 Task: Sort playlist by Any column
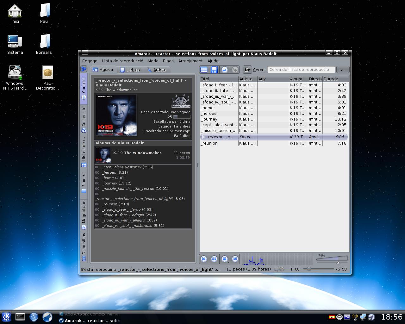273,79
